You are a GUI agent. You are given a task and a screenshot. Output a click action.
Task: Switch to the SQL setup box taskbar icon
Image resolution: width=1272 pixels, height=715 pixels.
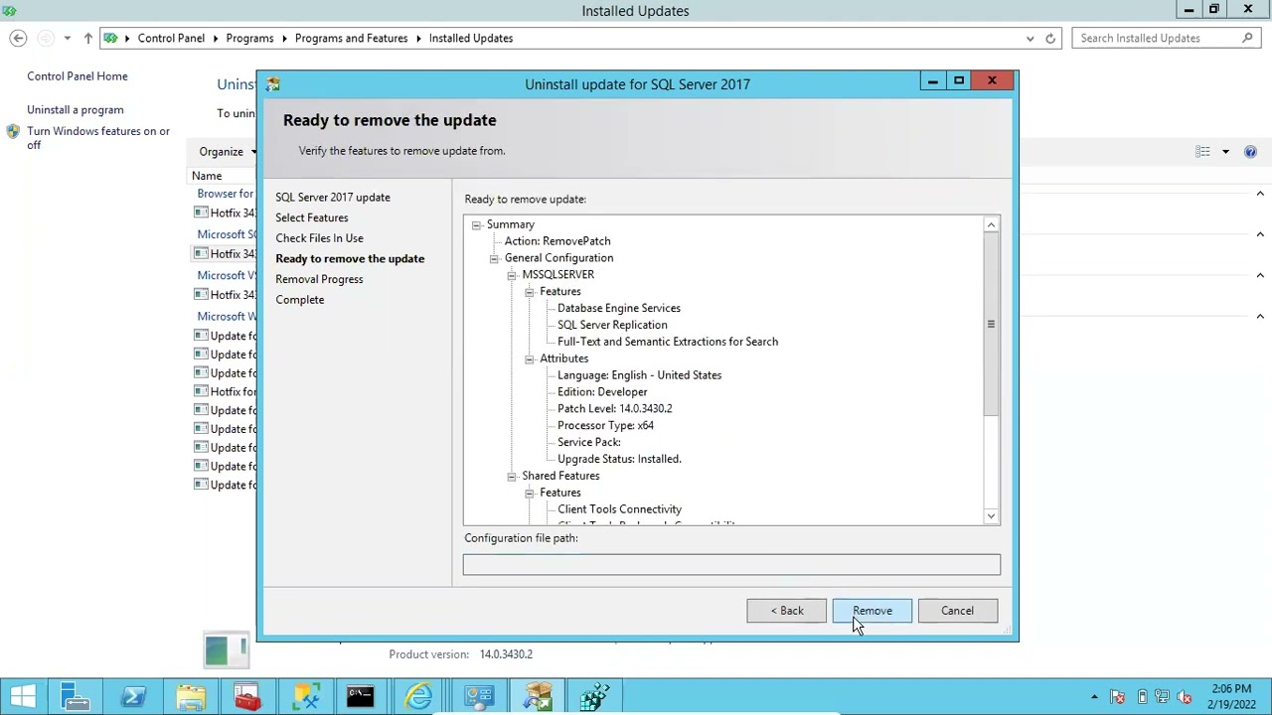click(538, 697)
